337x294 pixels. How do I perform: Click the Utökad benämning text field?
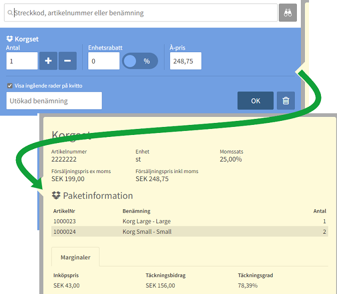click(x=54, y=100)
